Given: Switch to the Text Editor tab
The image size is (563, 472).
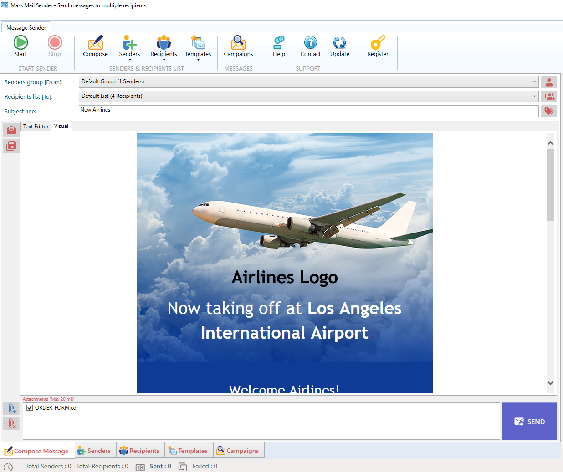Looking at the screenshot, I should pyautogui.click(x=36, y=127).
